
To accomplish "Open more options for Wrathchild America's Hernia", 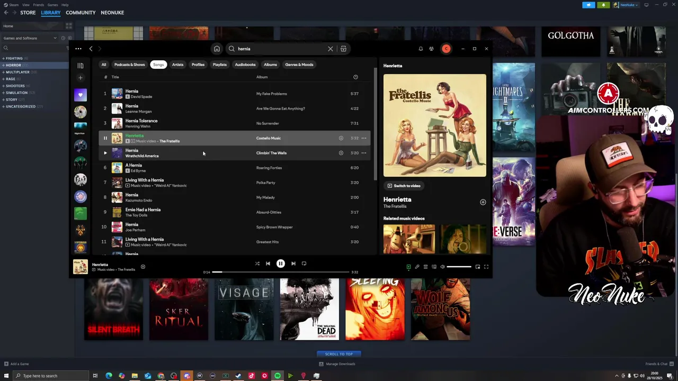I will click(x=364, y=153).
